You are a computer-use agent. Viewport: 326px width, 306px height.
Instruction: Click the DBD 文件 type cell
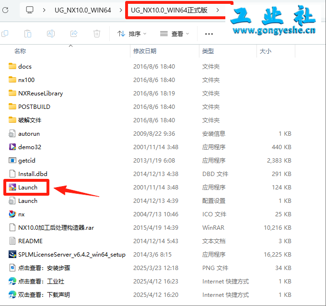pos(215,174)
